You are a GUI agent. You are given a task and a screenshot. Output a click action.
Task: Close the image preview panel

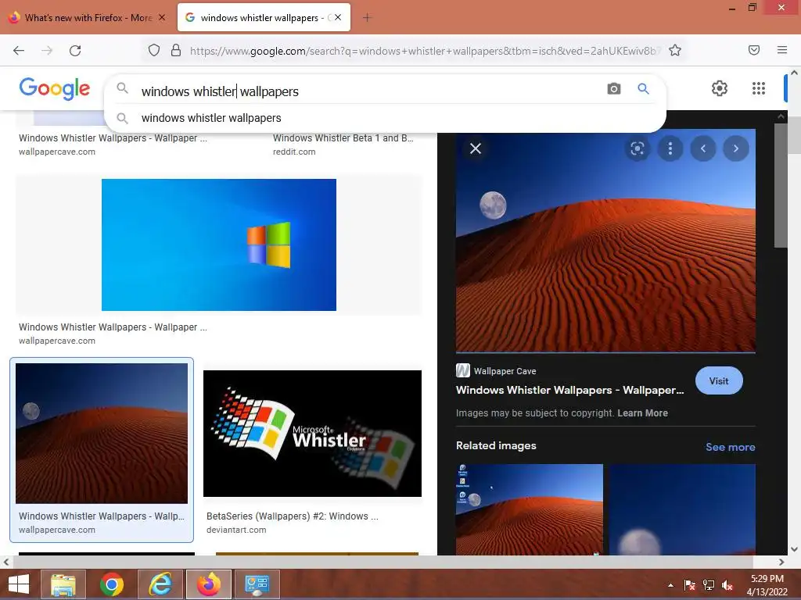click(x=476, y=148)
